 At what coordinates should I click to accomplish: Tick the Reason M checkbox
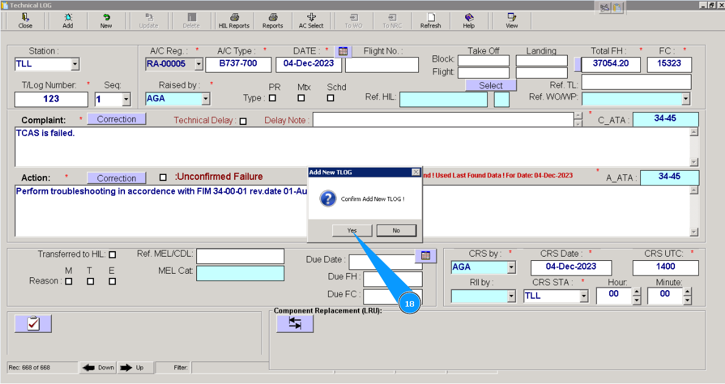(69, 281)
